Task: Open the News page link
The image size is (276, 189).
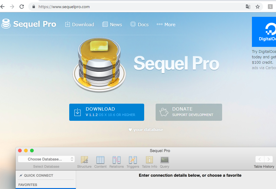Action: [112, 25]
